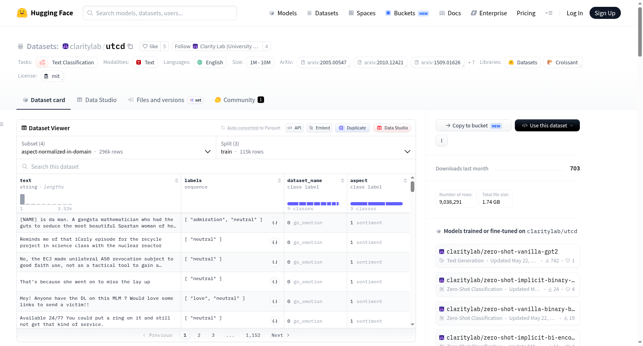
Task: Follow Clarity Lab organization
Action: coord(217,46)
